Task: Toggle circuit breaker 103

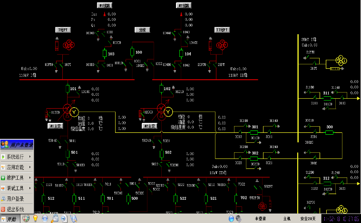Action: click(105, 54)
